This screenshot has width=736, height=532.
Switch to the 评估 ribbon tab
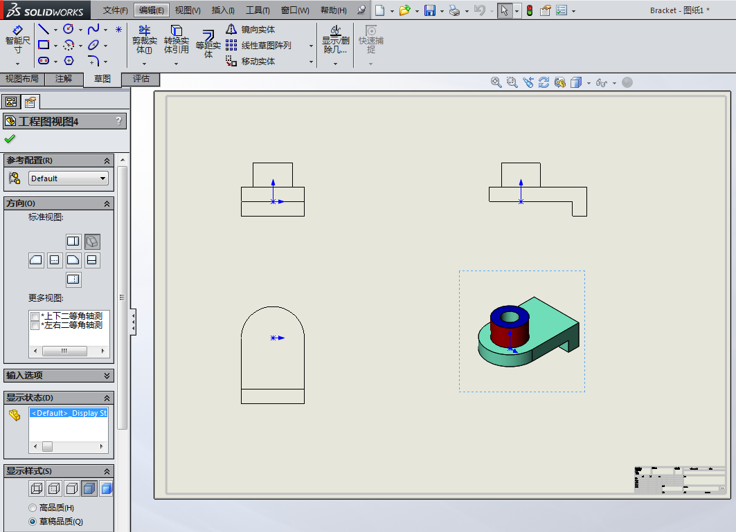[x=141, y=78]
